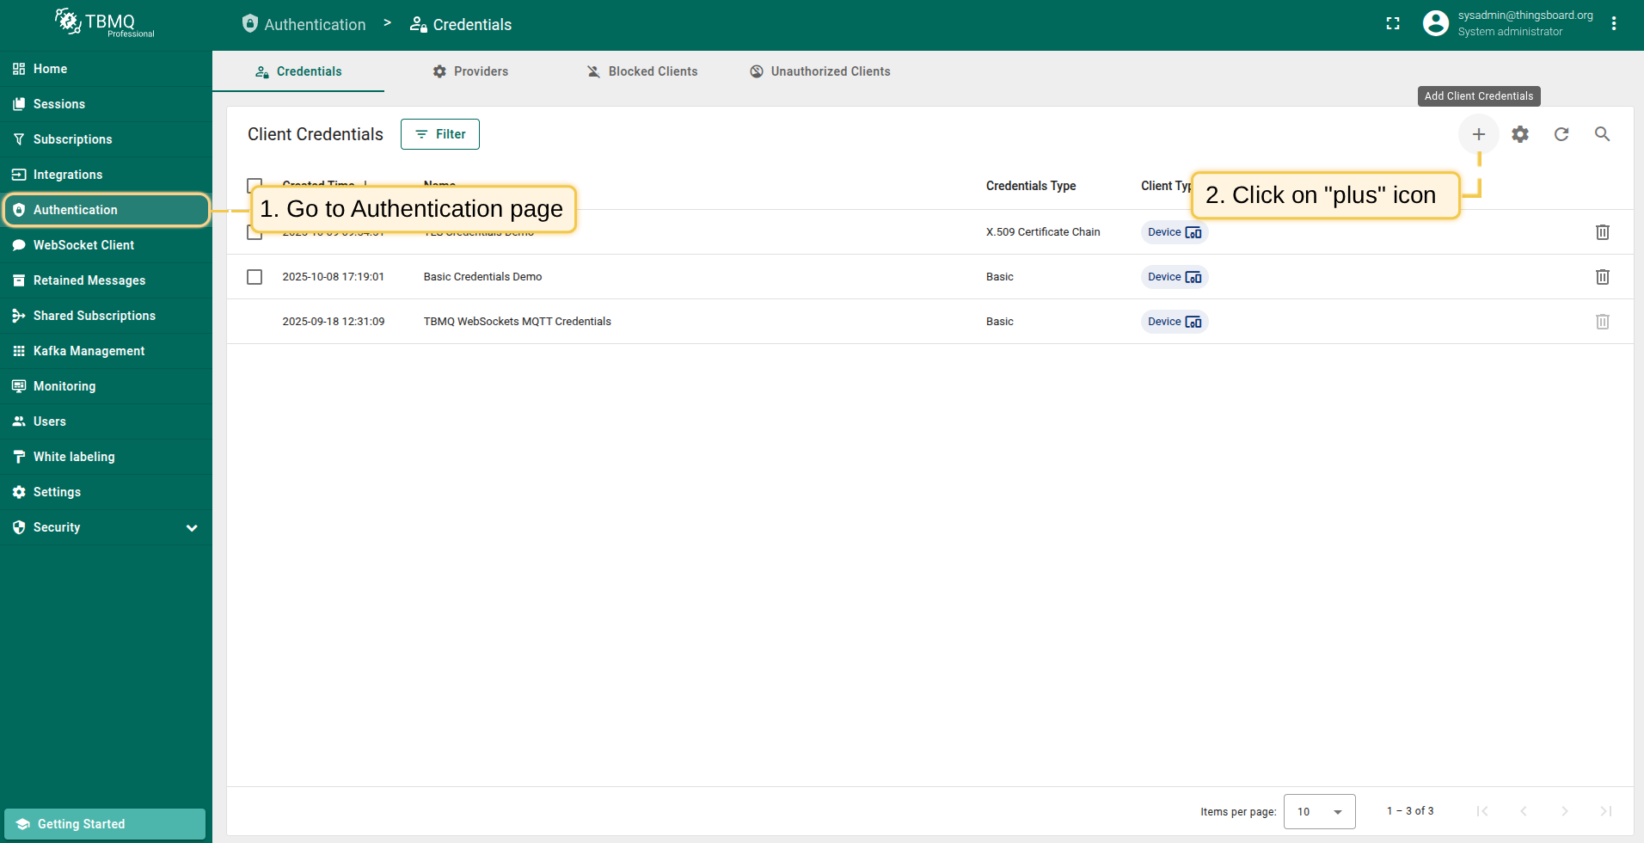
Task: Open the Unauthorized Clients tab
Action: (819, 71)
